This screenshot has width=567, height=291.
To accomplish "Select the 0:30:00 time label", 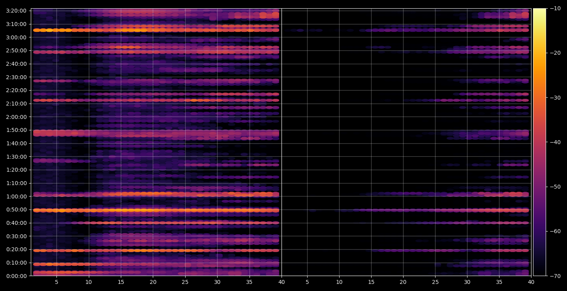I will pos(16,236).
